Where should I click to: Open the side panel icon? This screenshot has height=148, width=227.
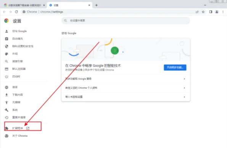point(211,12)
